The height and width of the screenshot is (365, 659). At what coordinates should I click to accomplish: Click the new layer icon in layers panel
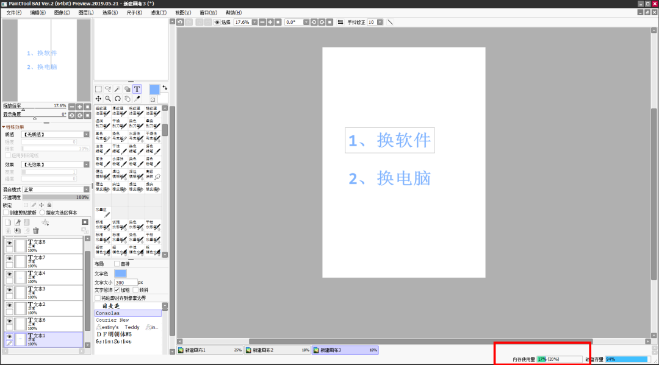8,222
